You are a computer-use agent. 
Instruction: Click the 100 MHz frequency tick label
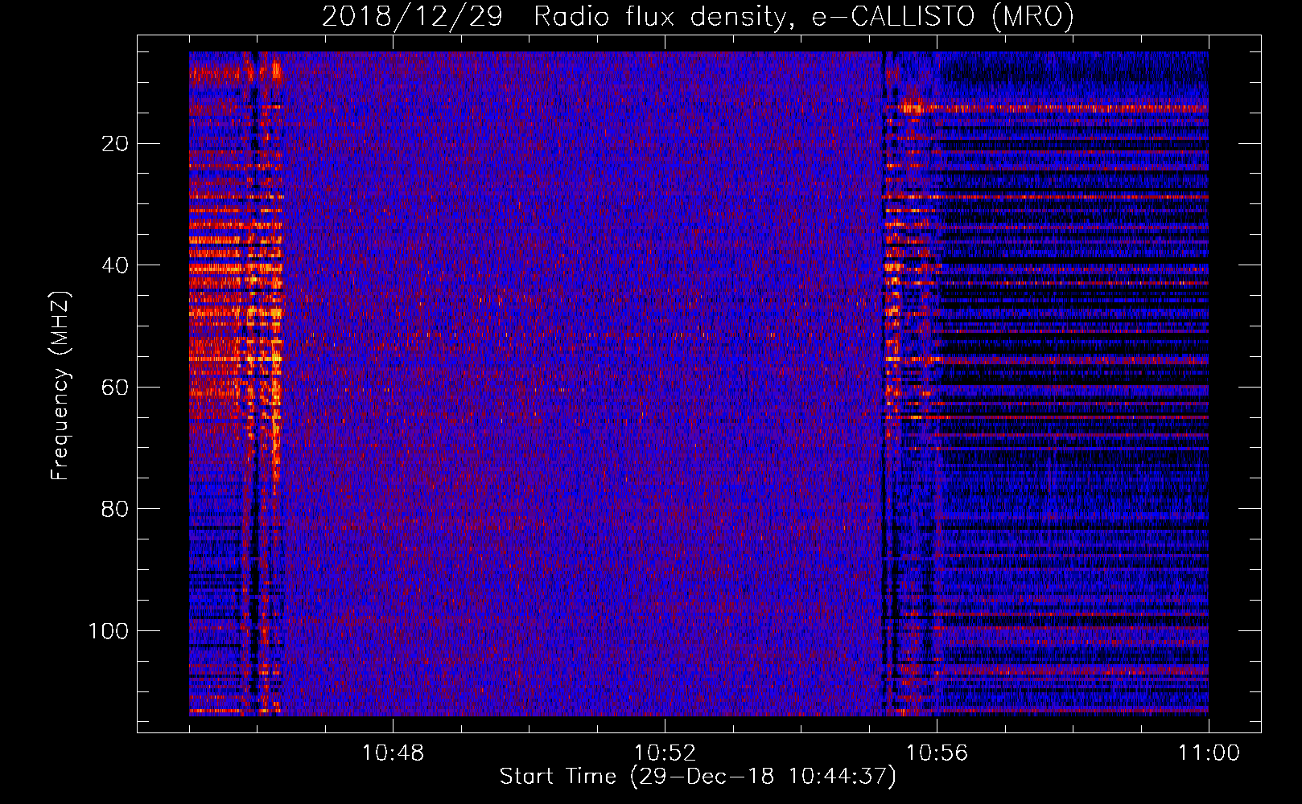click(109, 631)
